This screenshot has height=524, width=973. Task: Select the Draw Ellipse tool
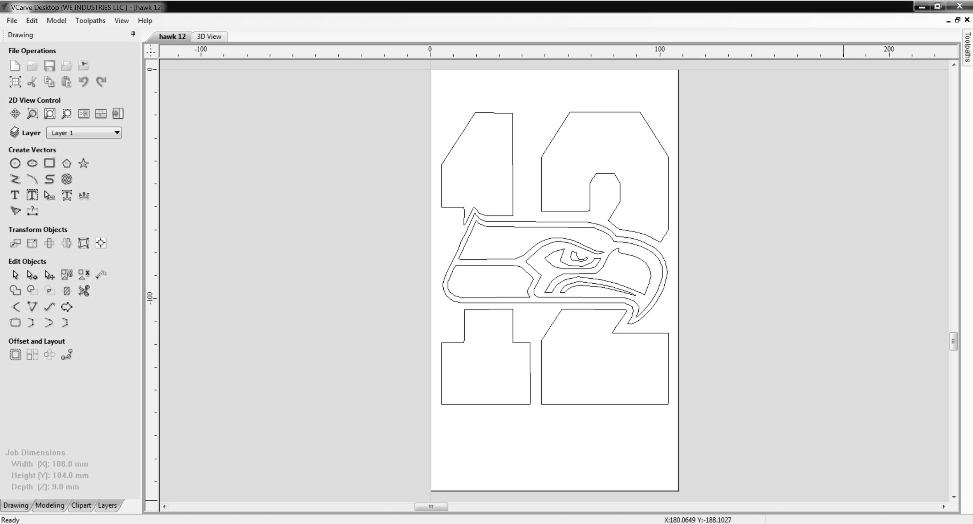pos(32,163)
